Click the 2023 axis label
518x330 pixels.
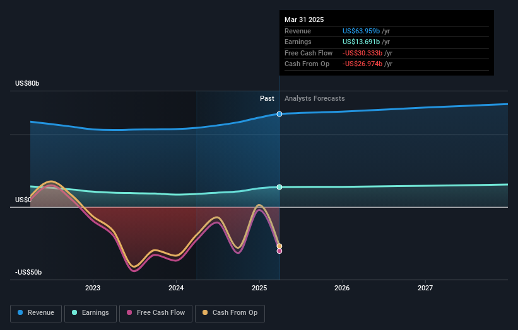(x=93, y=288)
